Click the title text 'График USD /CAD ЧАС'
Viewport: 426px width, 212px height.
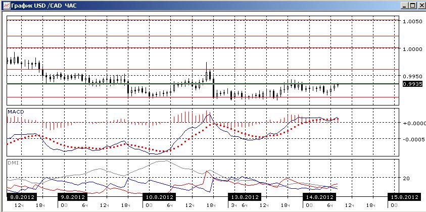[x=43, y=5]
